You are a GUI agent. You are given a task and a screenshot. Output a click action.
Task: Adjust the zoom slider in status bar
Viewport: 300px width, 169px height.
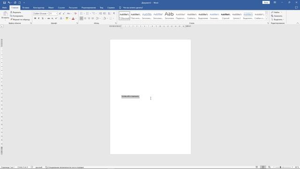280,167
